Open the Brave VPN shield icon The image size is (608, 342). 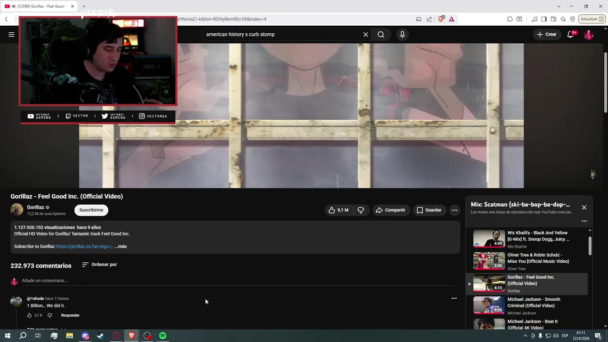click(x=572, y=19)
